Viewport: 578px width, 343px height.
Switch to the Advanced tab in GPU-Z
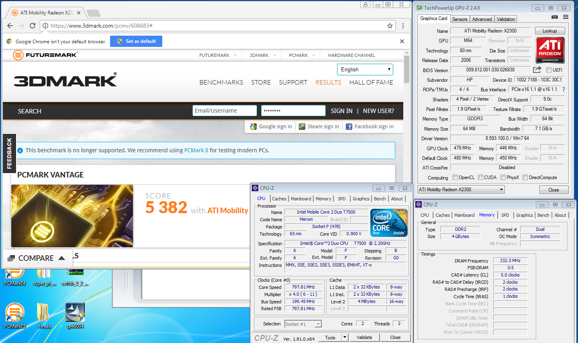[x=482, y=19]
